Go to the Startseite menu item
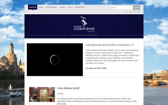This screenshot has height=105, width=168. (32, 7)
